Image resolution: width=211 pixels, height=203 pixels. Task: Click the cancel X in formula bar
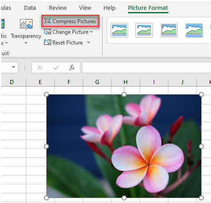coord(40,68)
